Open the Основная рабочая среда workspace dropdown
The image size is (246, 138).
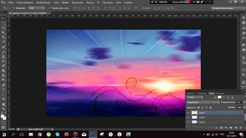(228, 8)
